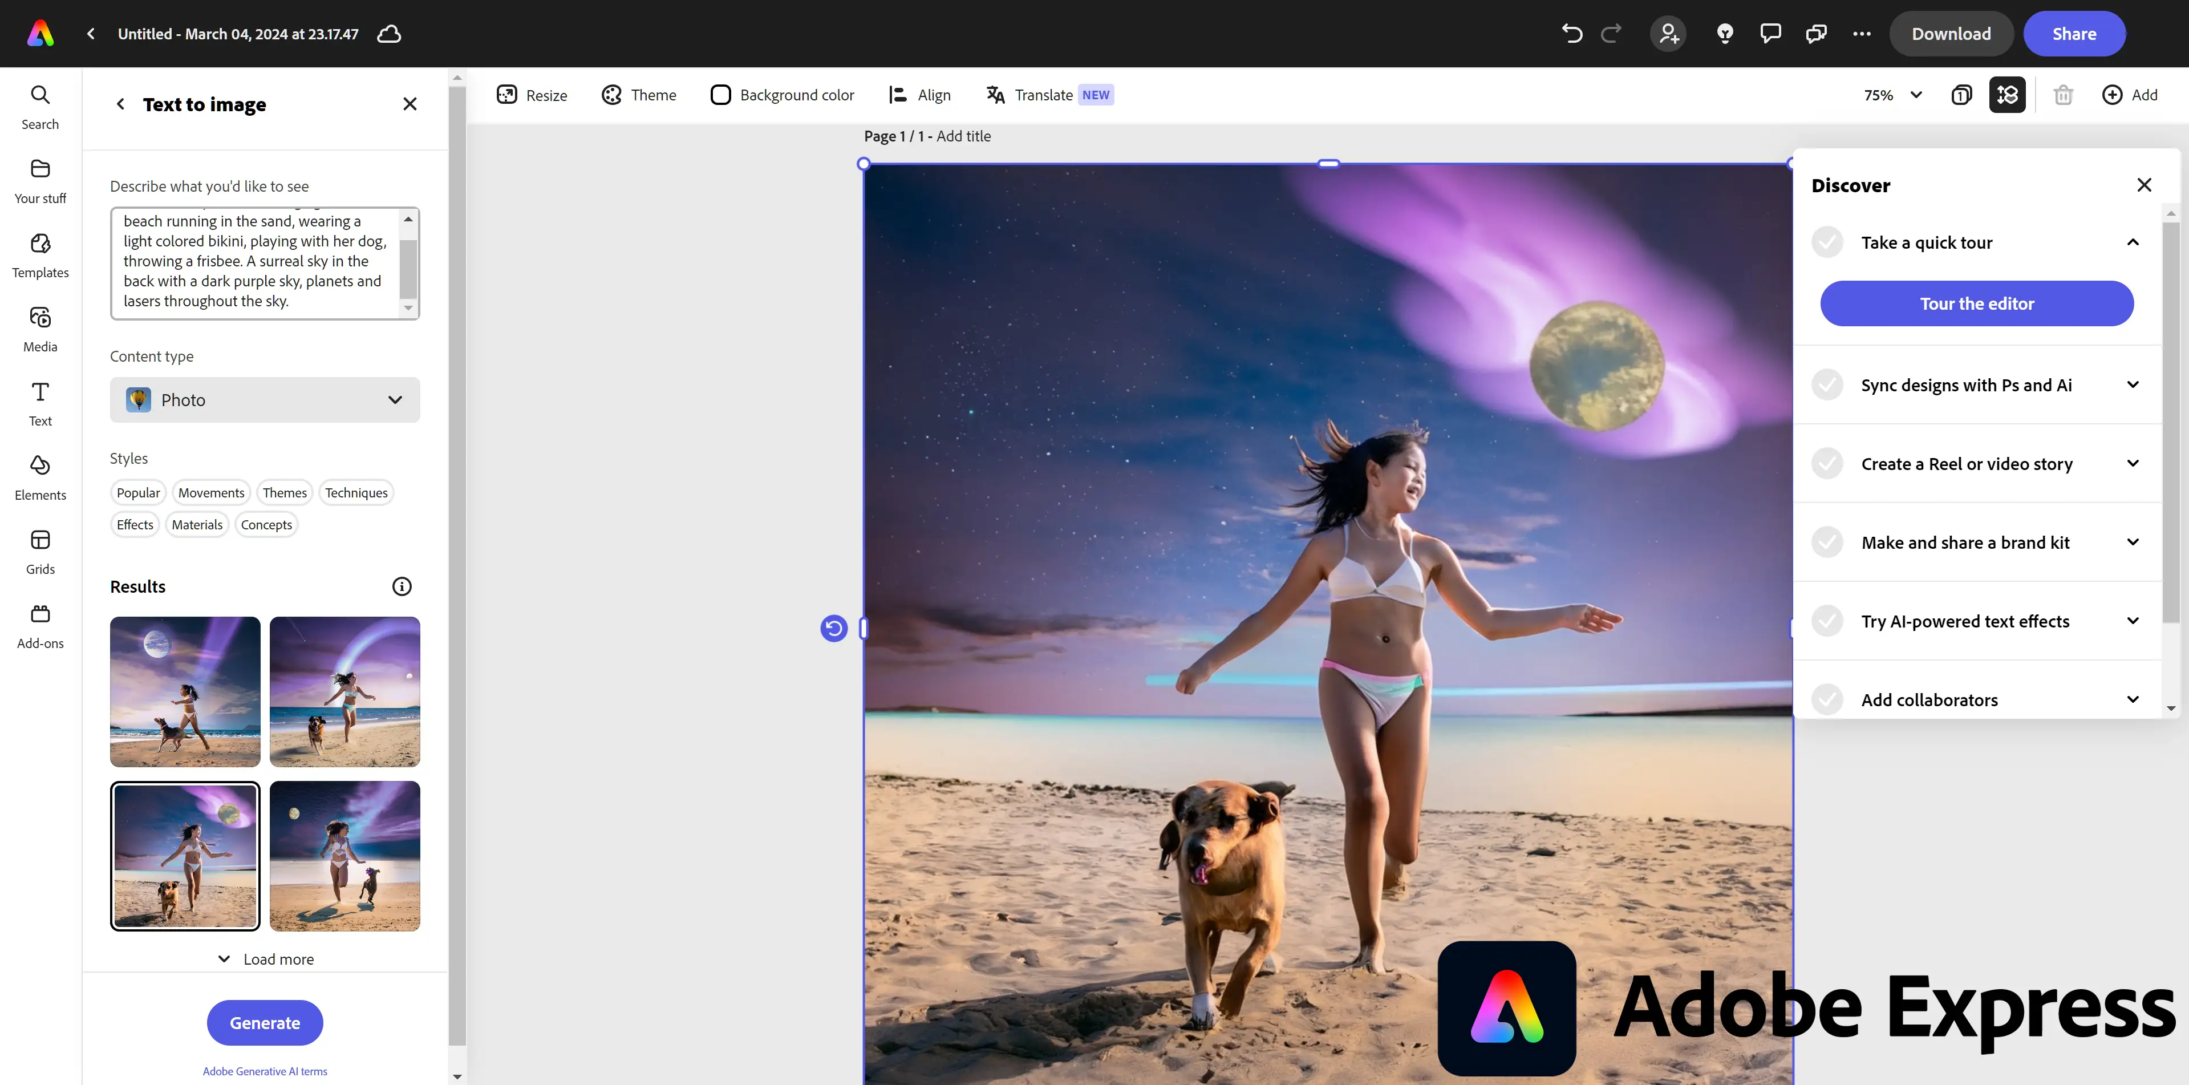Click the rotate handle beside the canvas
The image size is (2189, 1085).
[834, 628]
